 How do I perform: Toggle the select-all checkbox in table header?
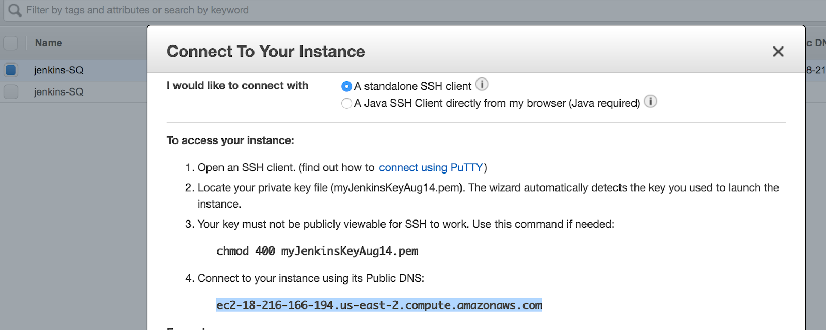point(11,43)
